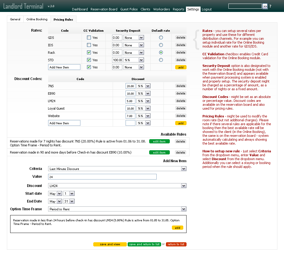The height and width of the screenshot is (253, 284).
Task: Go to Dashboard menu
Action: (80, 9)
